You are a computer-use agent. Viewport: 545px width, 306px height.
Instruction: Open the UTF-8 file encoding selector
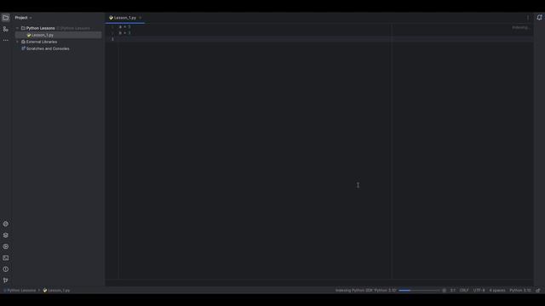pos(479,291)
